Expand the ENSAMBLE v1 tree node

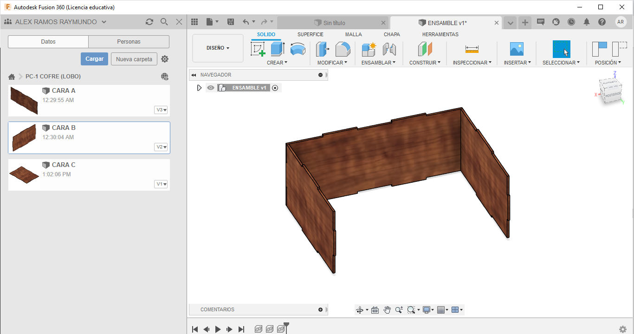[199, 88]
